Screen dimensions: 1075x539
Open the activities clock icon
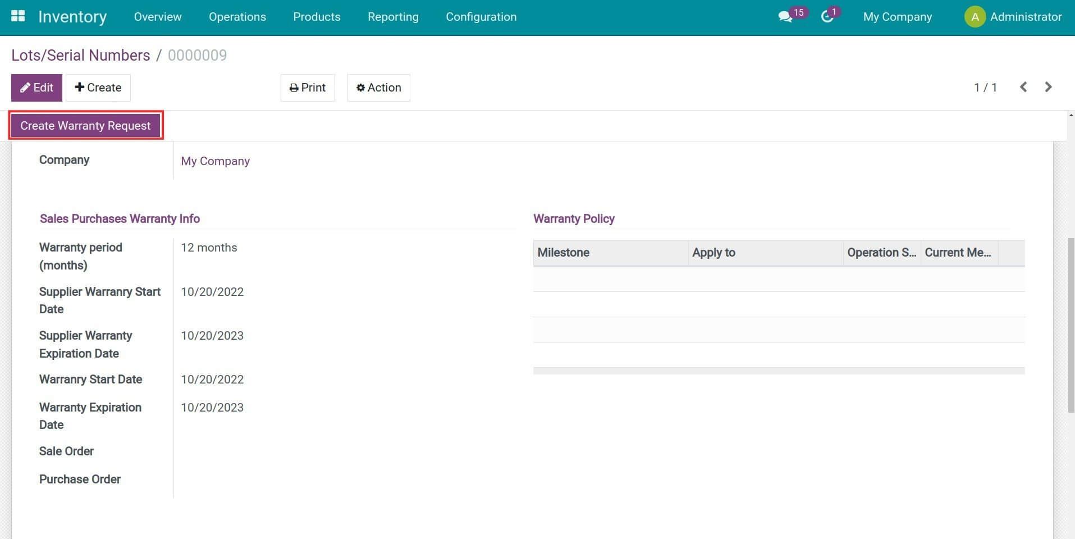pyautogui.click(x=826, y=17)
